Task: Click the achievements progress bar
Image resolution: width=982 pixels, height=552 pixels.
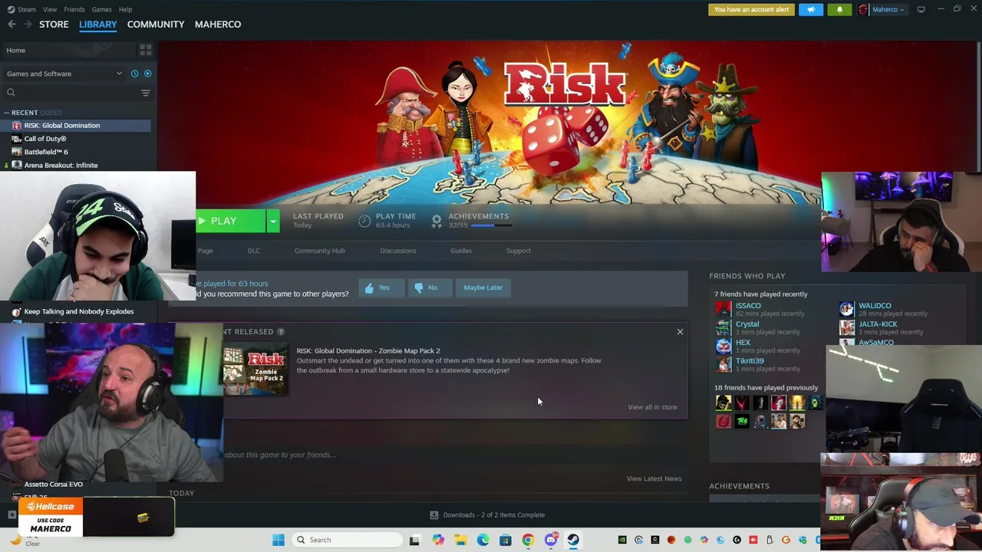Action: pos(491,225)
